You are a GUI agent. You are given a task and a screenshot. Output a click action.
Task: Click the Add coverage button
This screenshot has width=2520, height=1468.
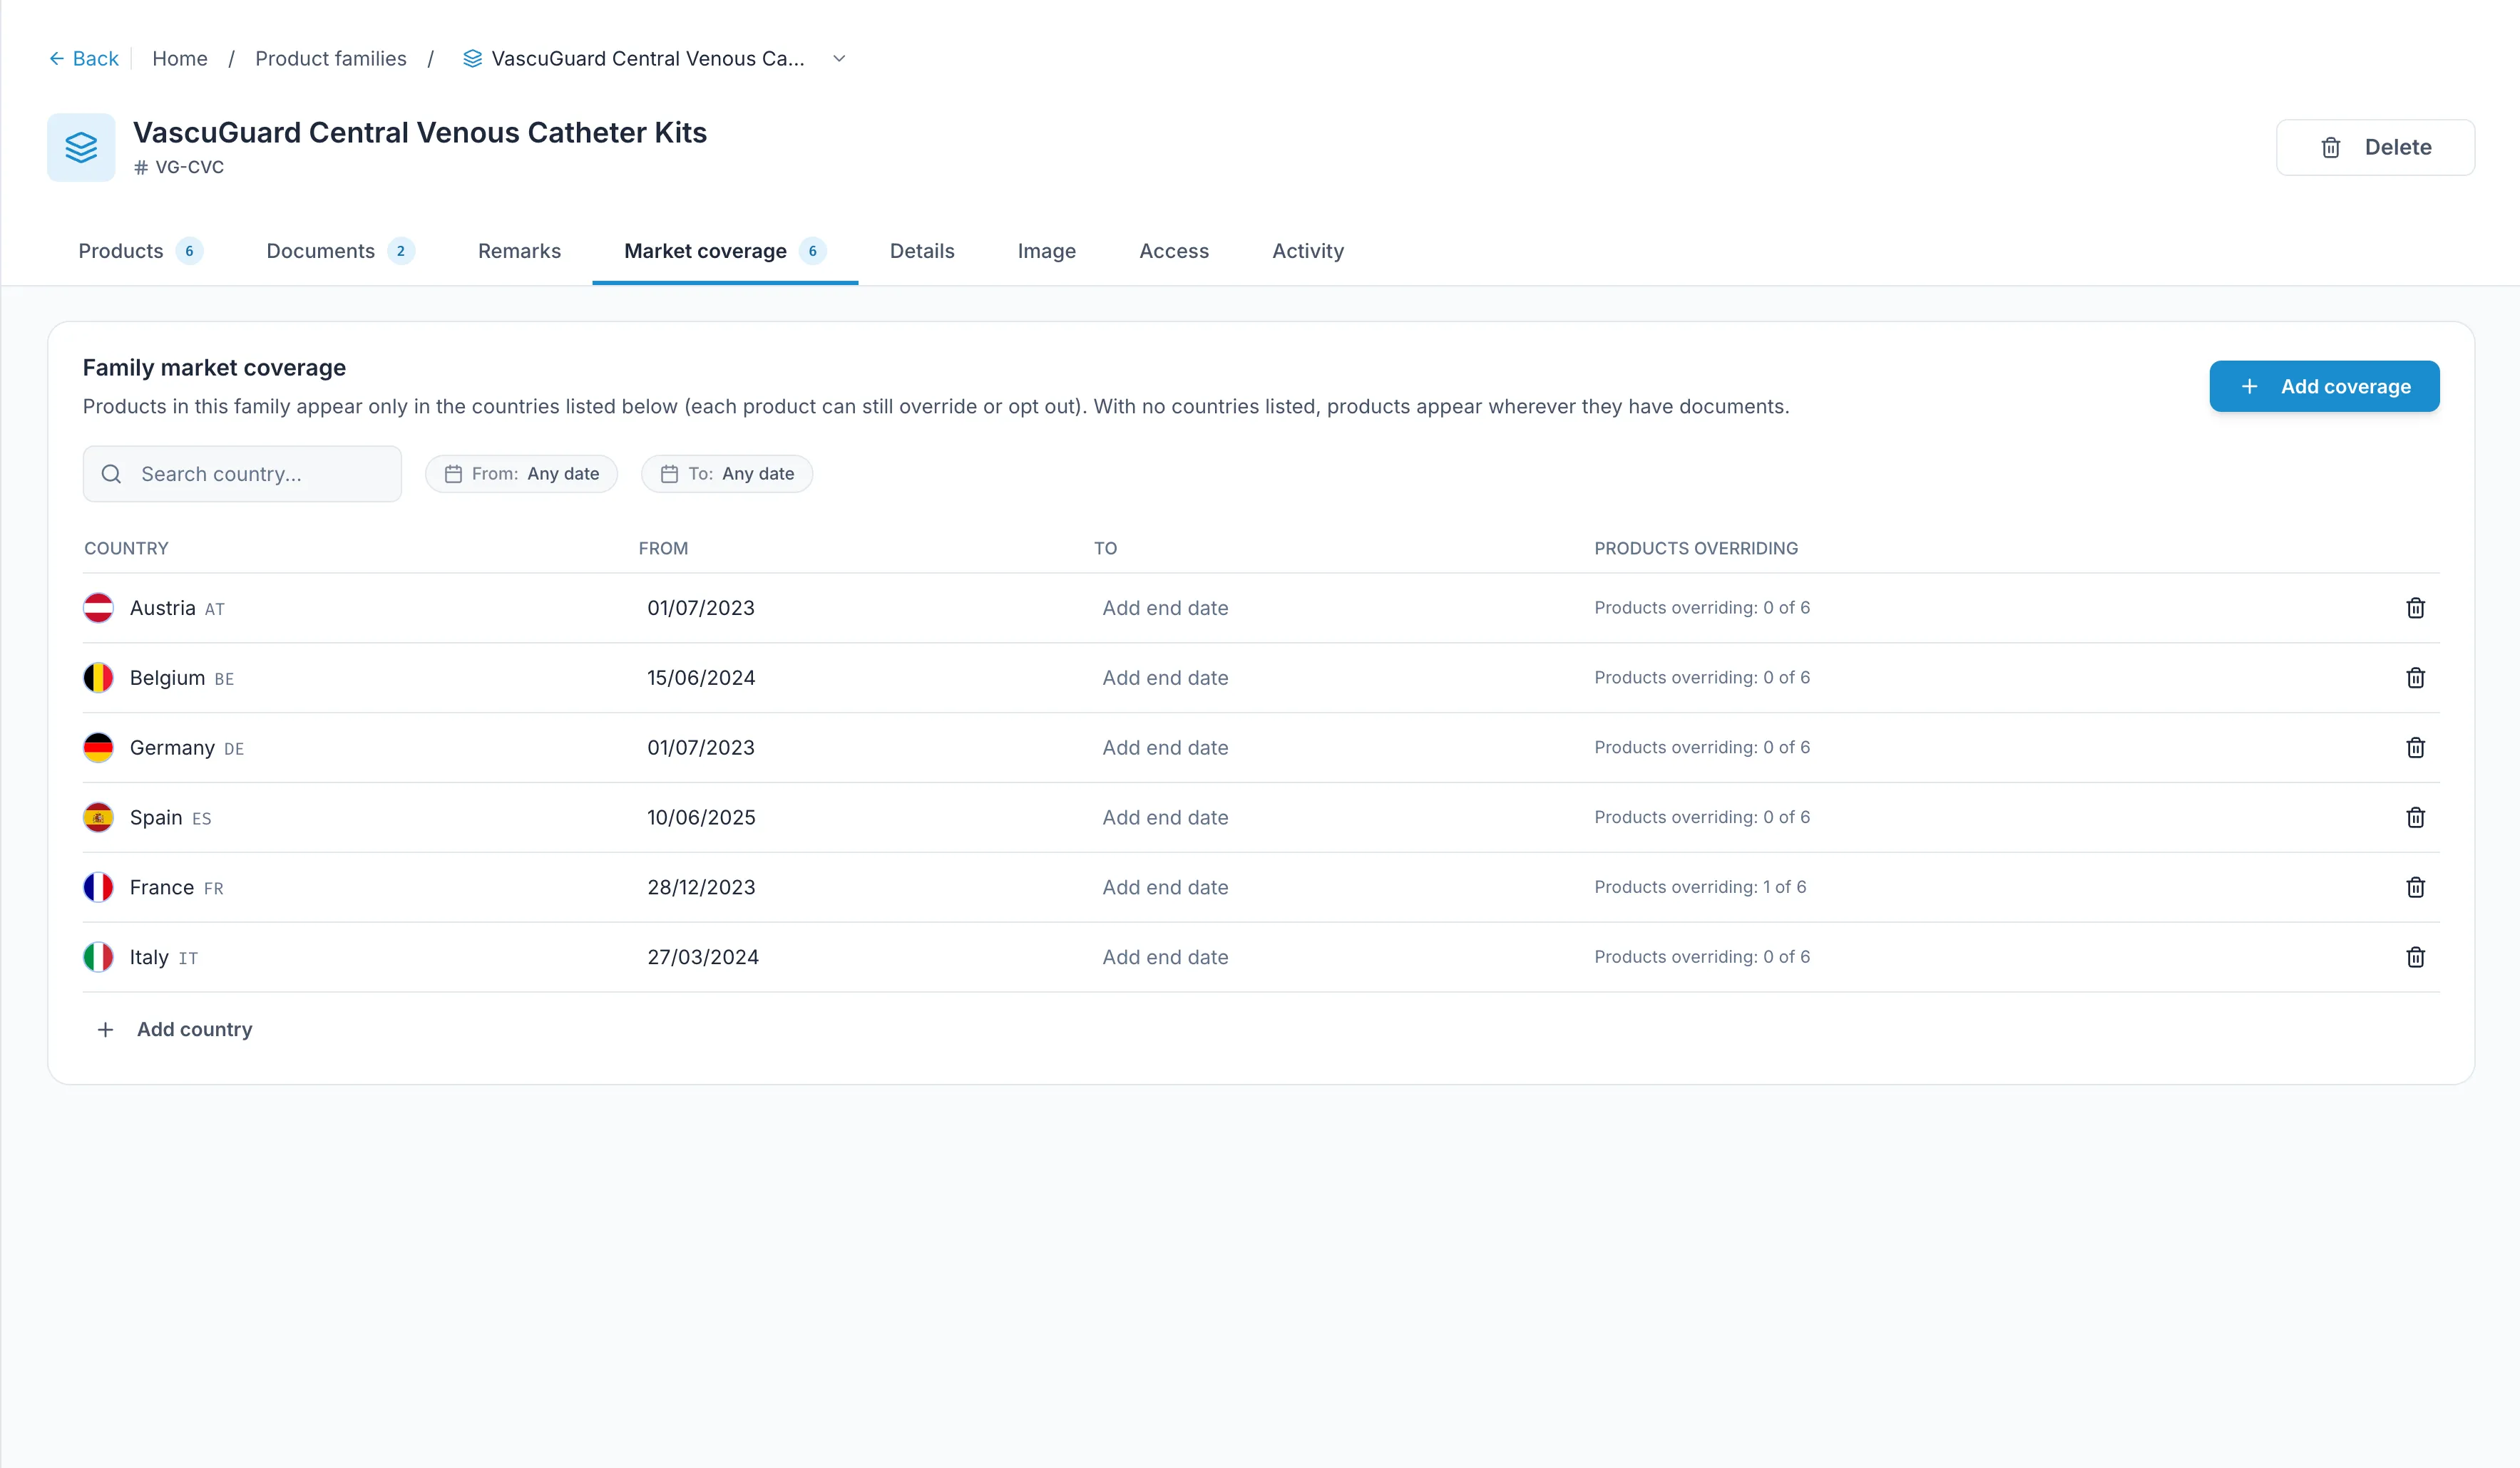pos(2324,387)
